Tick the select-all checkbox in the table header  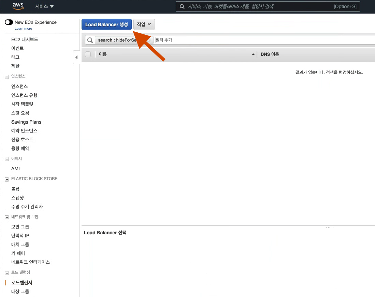(88, 54)
